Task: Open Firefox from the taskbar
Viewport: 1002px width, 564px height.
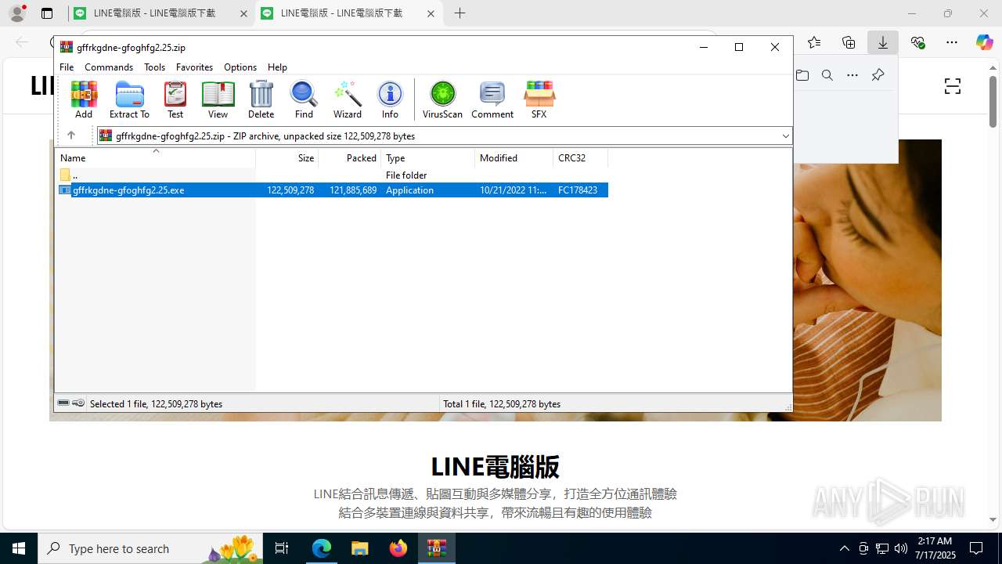Action: coord(398,548)
